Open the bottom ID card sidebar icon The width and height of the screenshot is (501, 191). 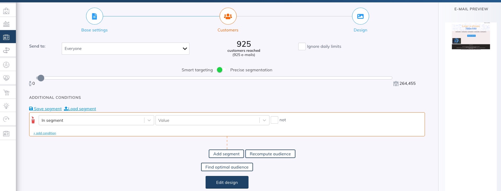click(6, 134)
